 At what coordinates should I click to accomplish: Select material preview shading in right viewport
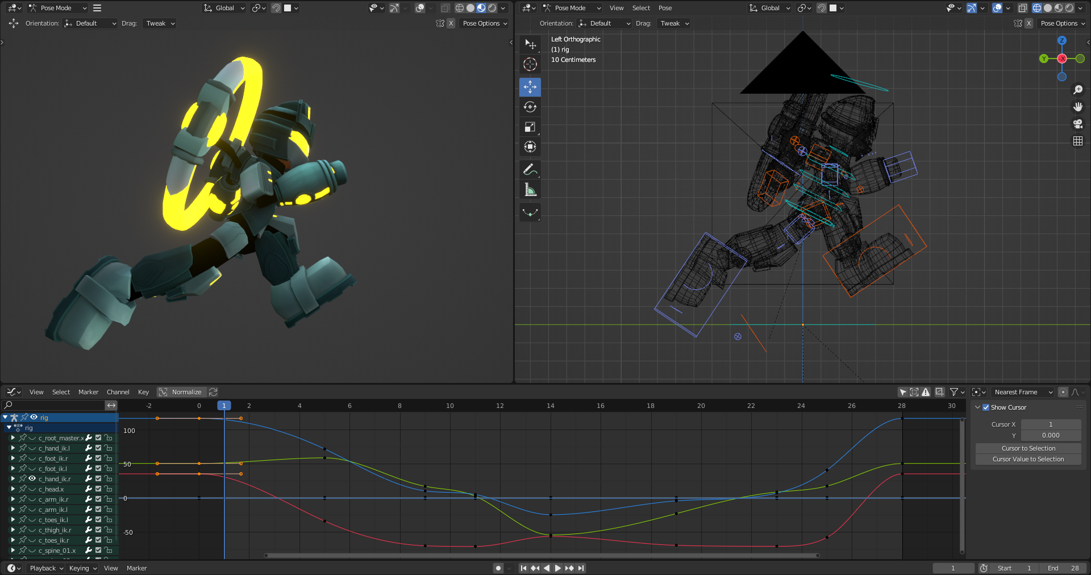coord(1059,8)
